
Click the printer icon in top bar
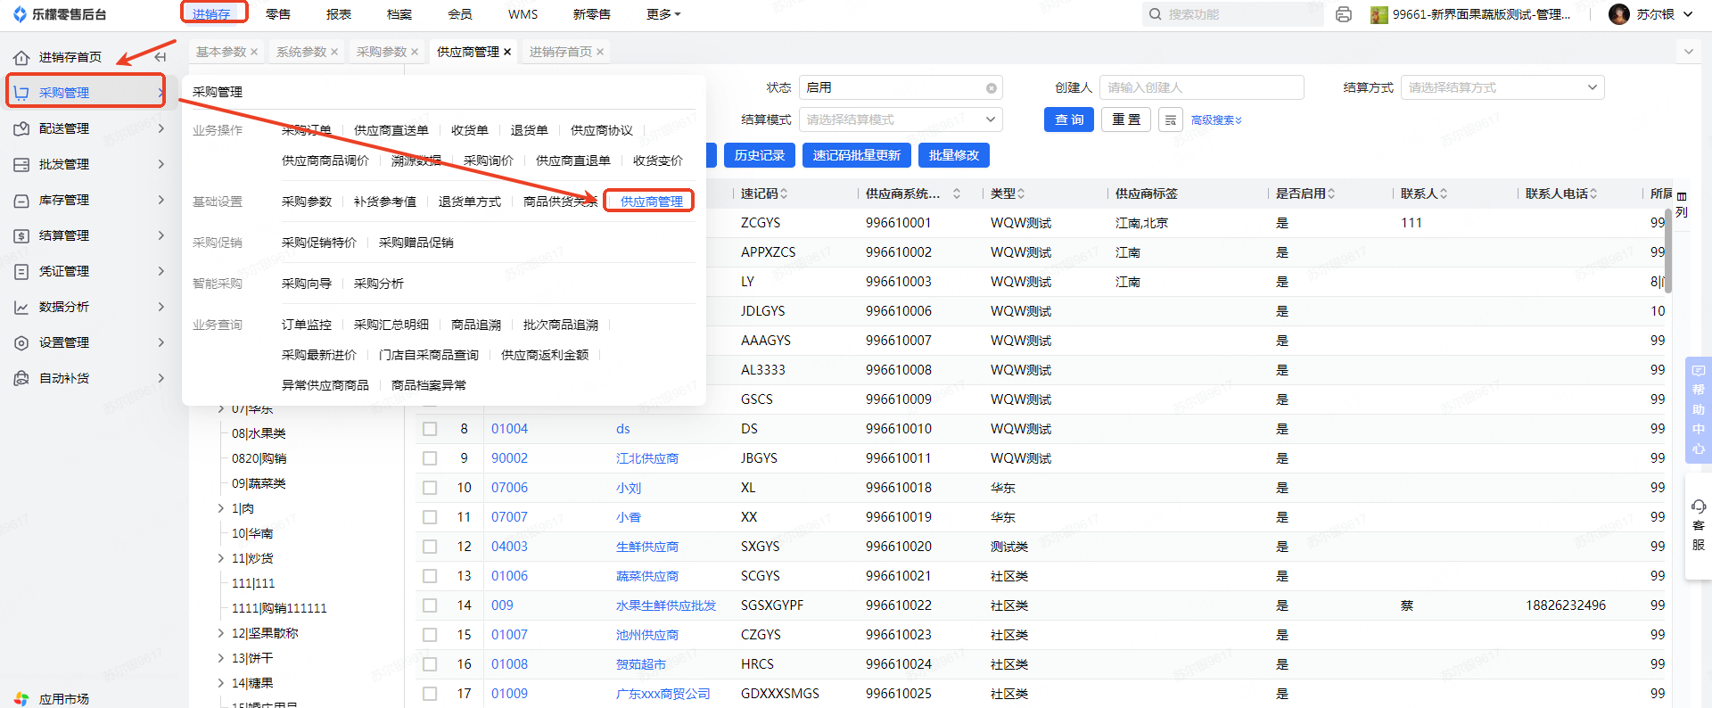click(x=1344, y=14)
